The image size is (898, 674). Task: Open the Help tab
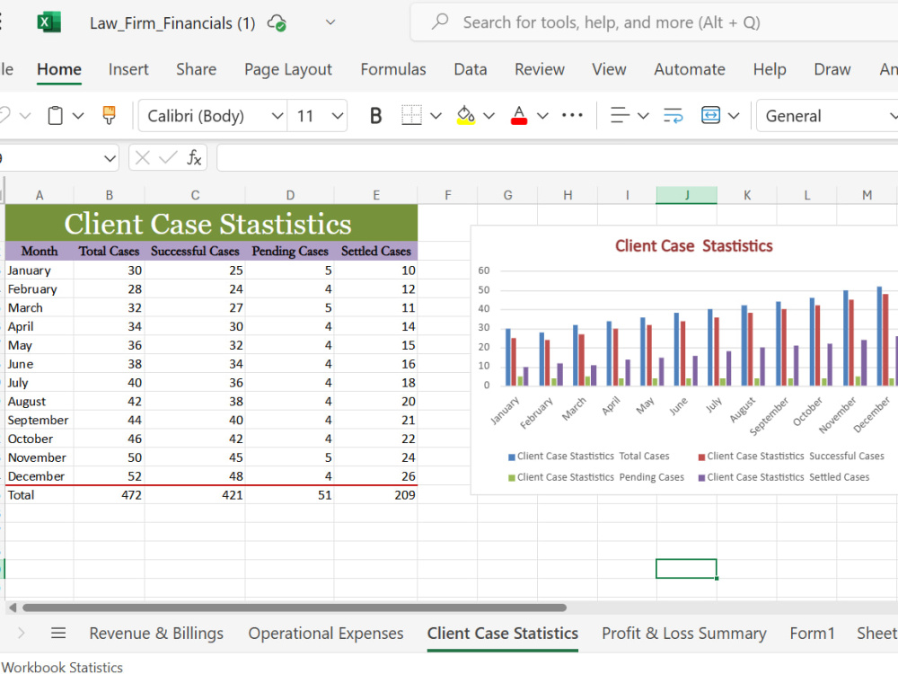pos(770,69)
